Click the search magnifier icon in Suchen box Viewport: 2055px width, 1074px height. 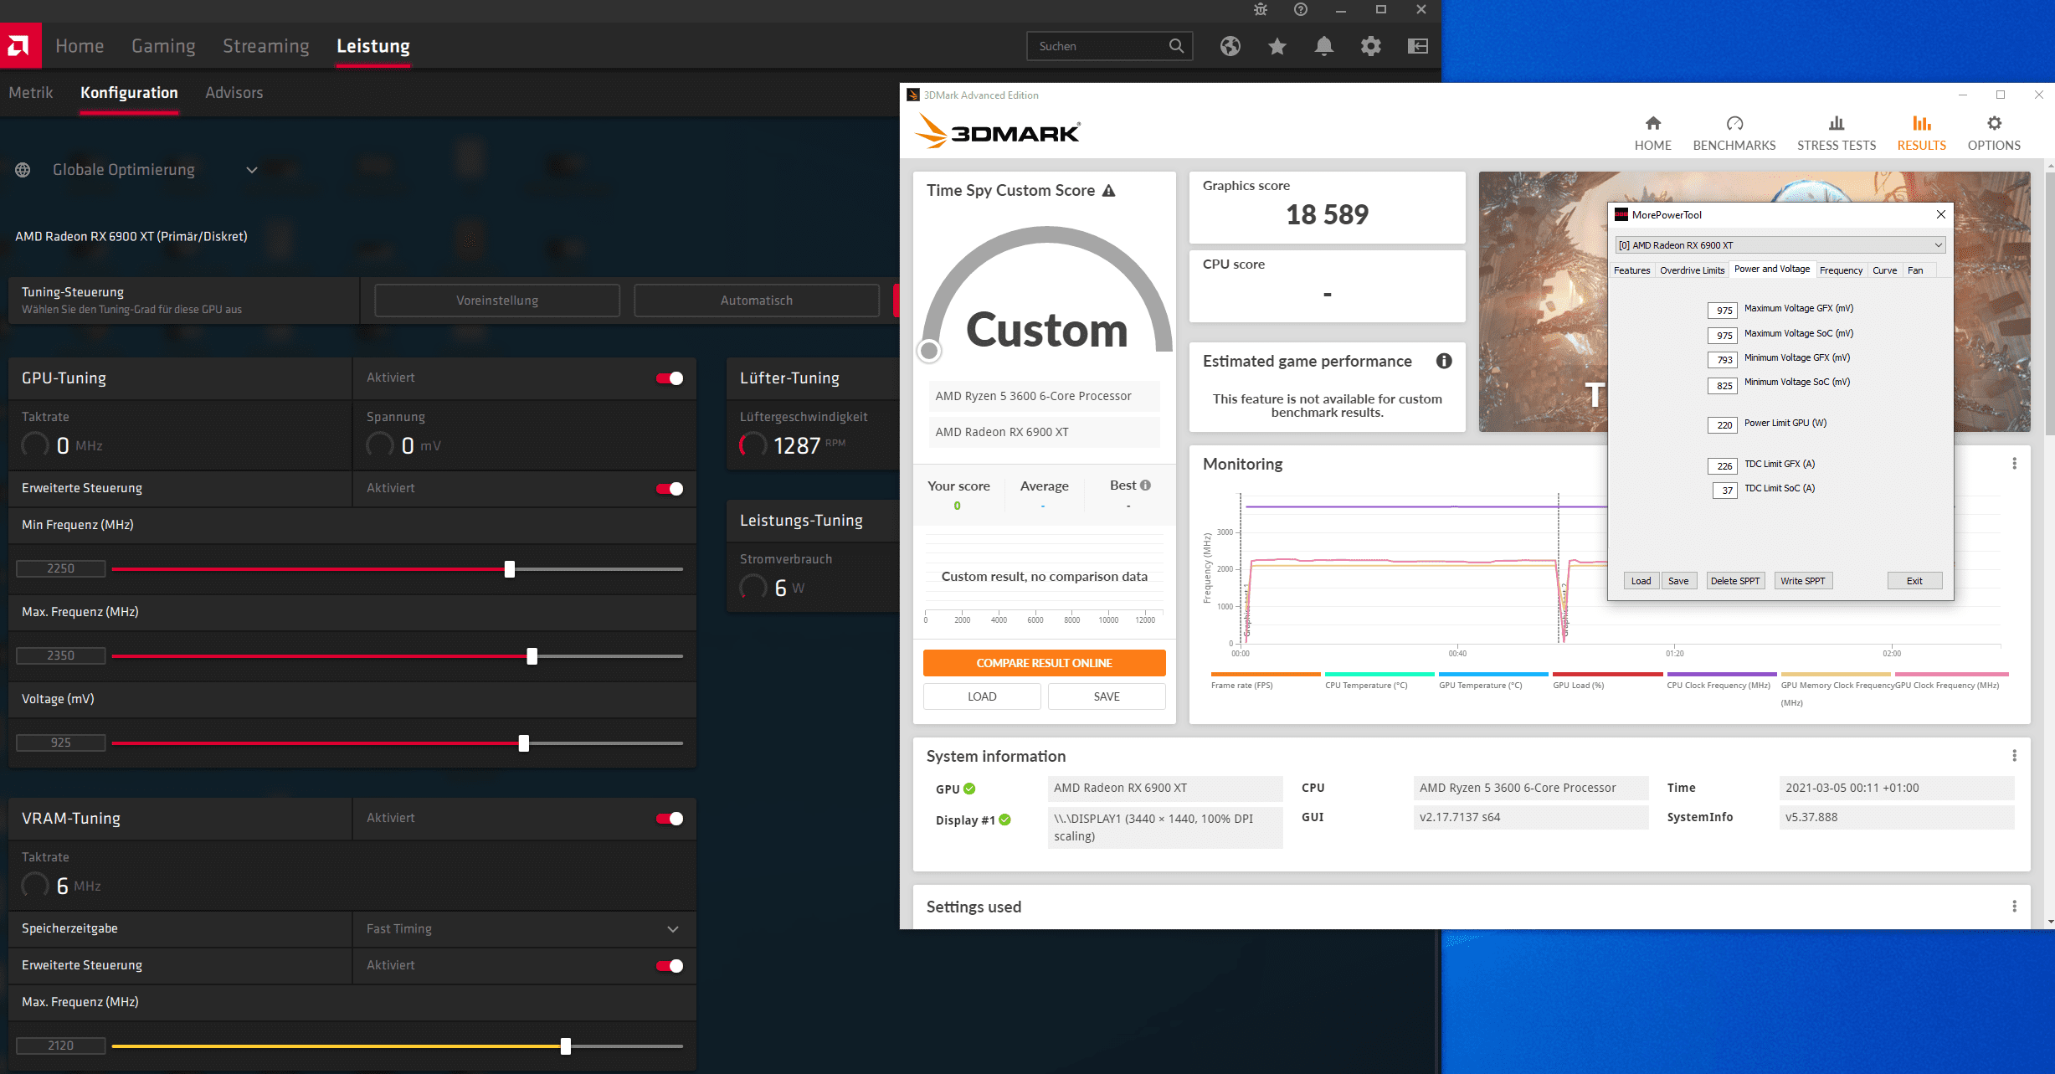(x=1176, y=46)
